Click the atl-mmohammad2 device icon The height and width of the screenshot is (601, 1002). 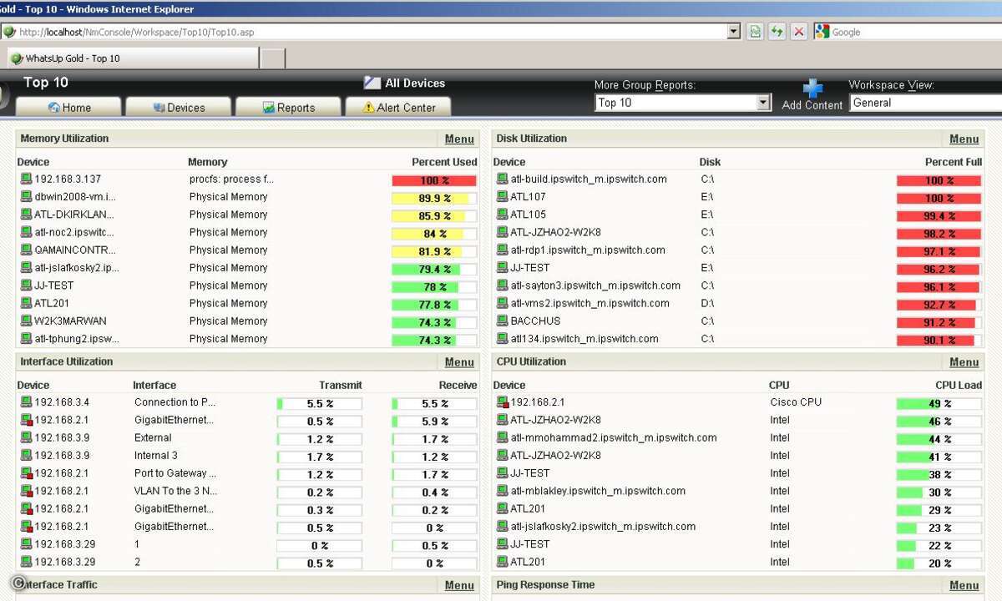502,437
